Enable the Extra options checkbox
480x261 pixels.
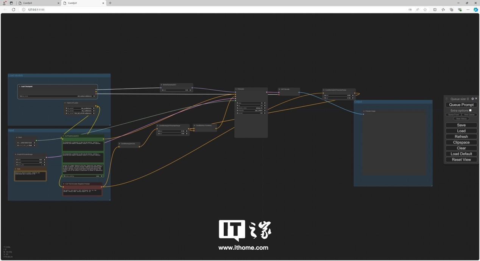coord(470,110)
